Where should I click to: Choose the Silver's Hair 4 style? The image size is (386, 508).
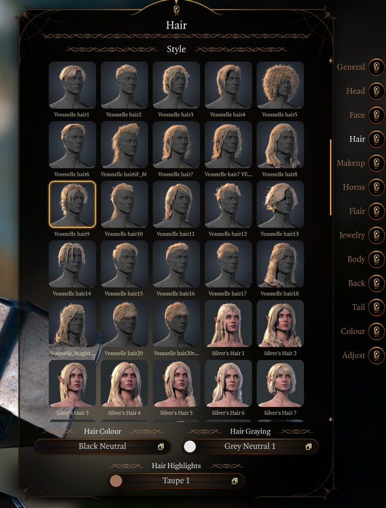(124, 384)
